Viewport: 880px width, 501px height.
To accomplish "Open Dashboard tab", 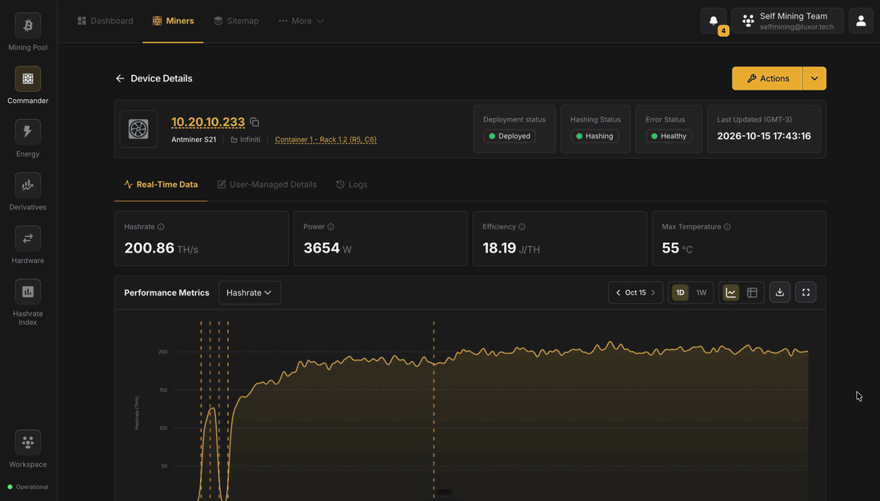I will click(106, 21).
